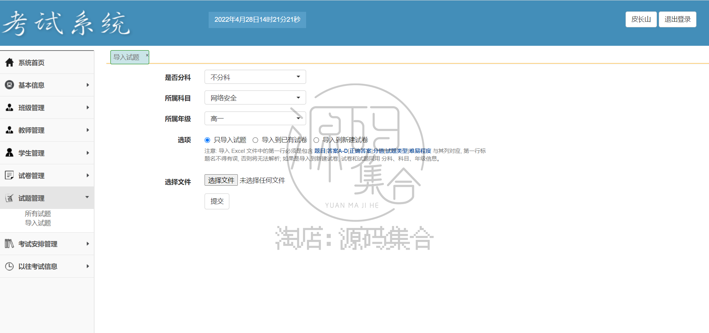Click the bold 题目|答案A-D column names text

tap(373, 151)
